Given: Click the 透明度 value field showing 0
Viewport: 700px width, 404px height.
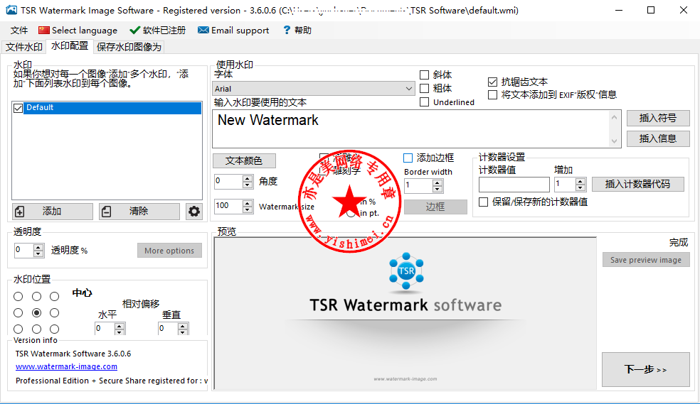Looking at the screenshot, I should tap(24, 250).
